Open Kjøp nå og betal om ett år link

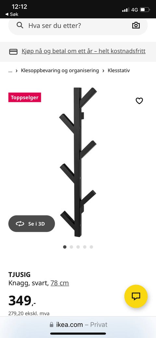point(84,51)
